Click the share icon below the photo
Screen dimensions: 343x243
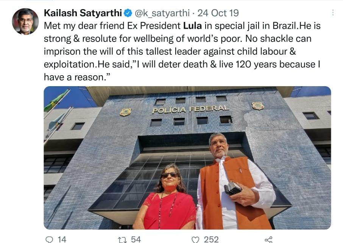pyautogui.click(x=268, y=240)
